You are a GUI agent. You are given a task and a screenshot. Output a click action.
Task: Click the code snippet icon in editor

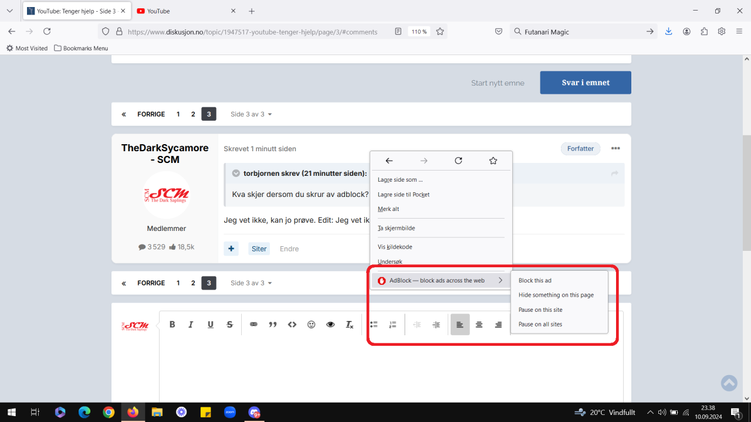click(x=292, y=324)
